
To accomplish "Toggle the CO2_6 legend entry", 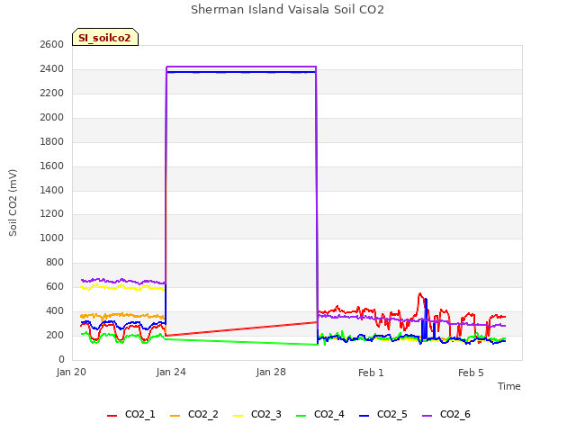I will [x=446, y=415].
